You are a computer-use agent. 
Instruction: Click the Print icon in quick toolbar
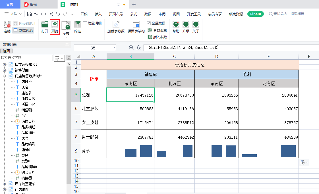[43, 14]
